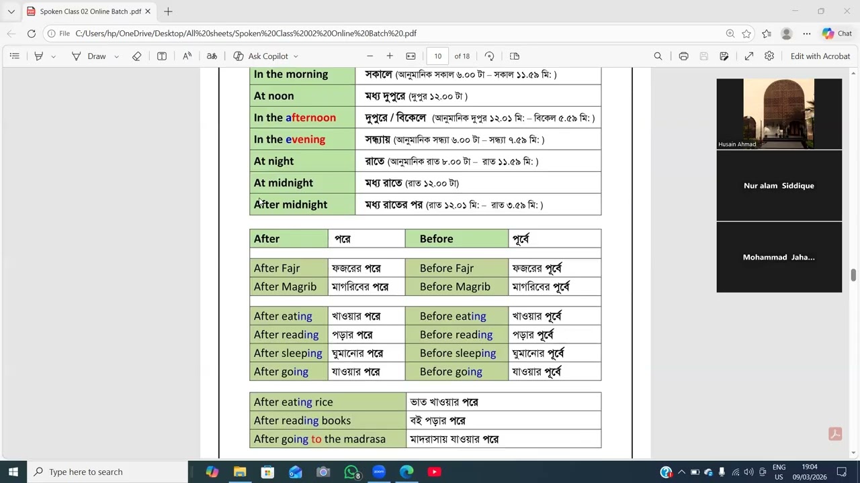Open File Explorer from the taskbar
Image resolution: width=860 pixels, height=483 pixels.
pyautogui.click(x=240, y=472)
